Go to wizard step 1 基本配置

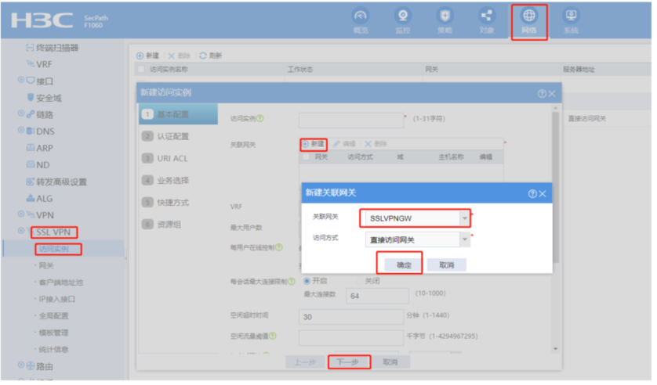(178, 114)
